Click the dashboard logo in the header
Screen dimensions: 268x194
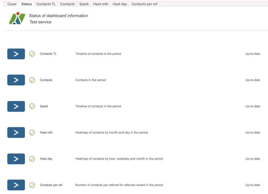[x=17, y=18]
